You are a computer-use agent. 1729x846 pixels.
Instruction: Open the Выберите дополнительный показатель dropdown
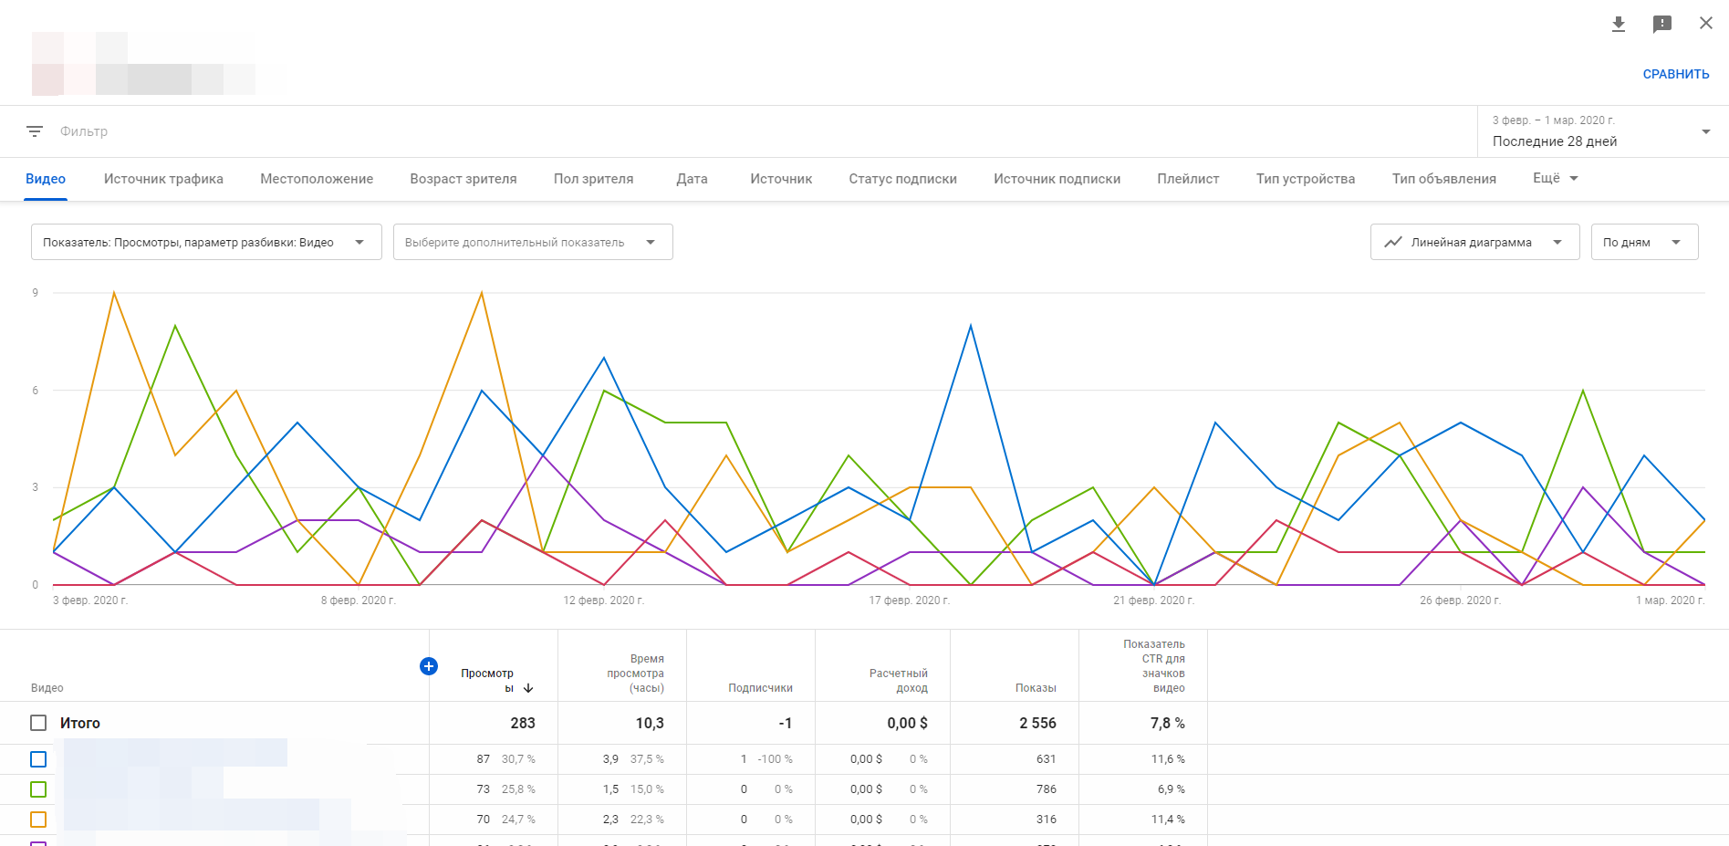point(532,243)
